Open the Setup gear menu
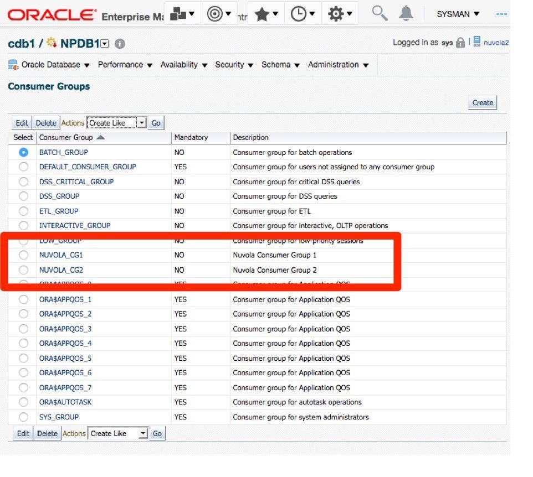Viewport: 533px width, 477px height. point(340,14)
